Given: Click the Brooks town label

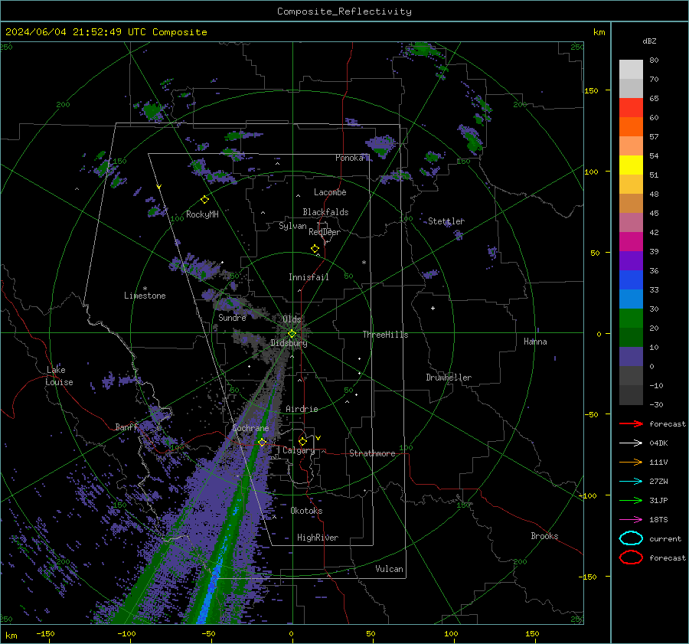Looking at the screenshot, I should pyautogui.click(x=544, y=536).
